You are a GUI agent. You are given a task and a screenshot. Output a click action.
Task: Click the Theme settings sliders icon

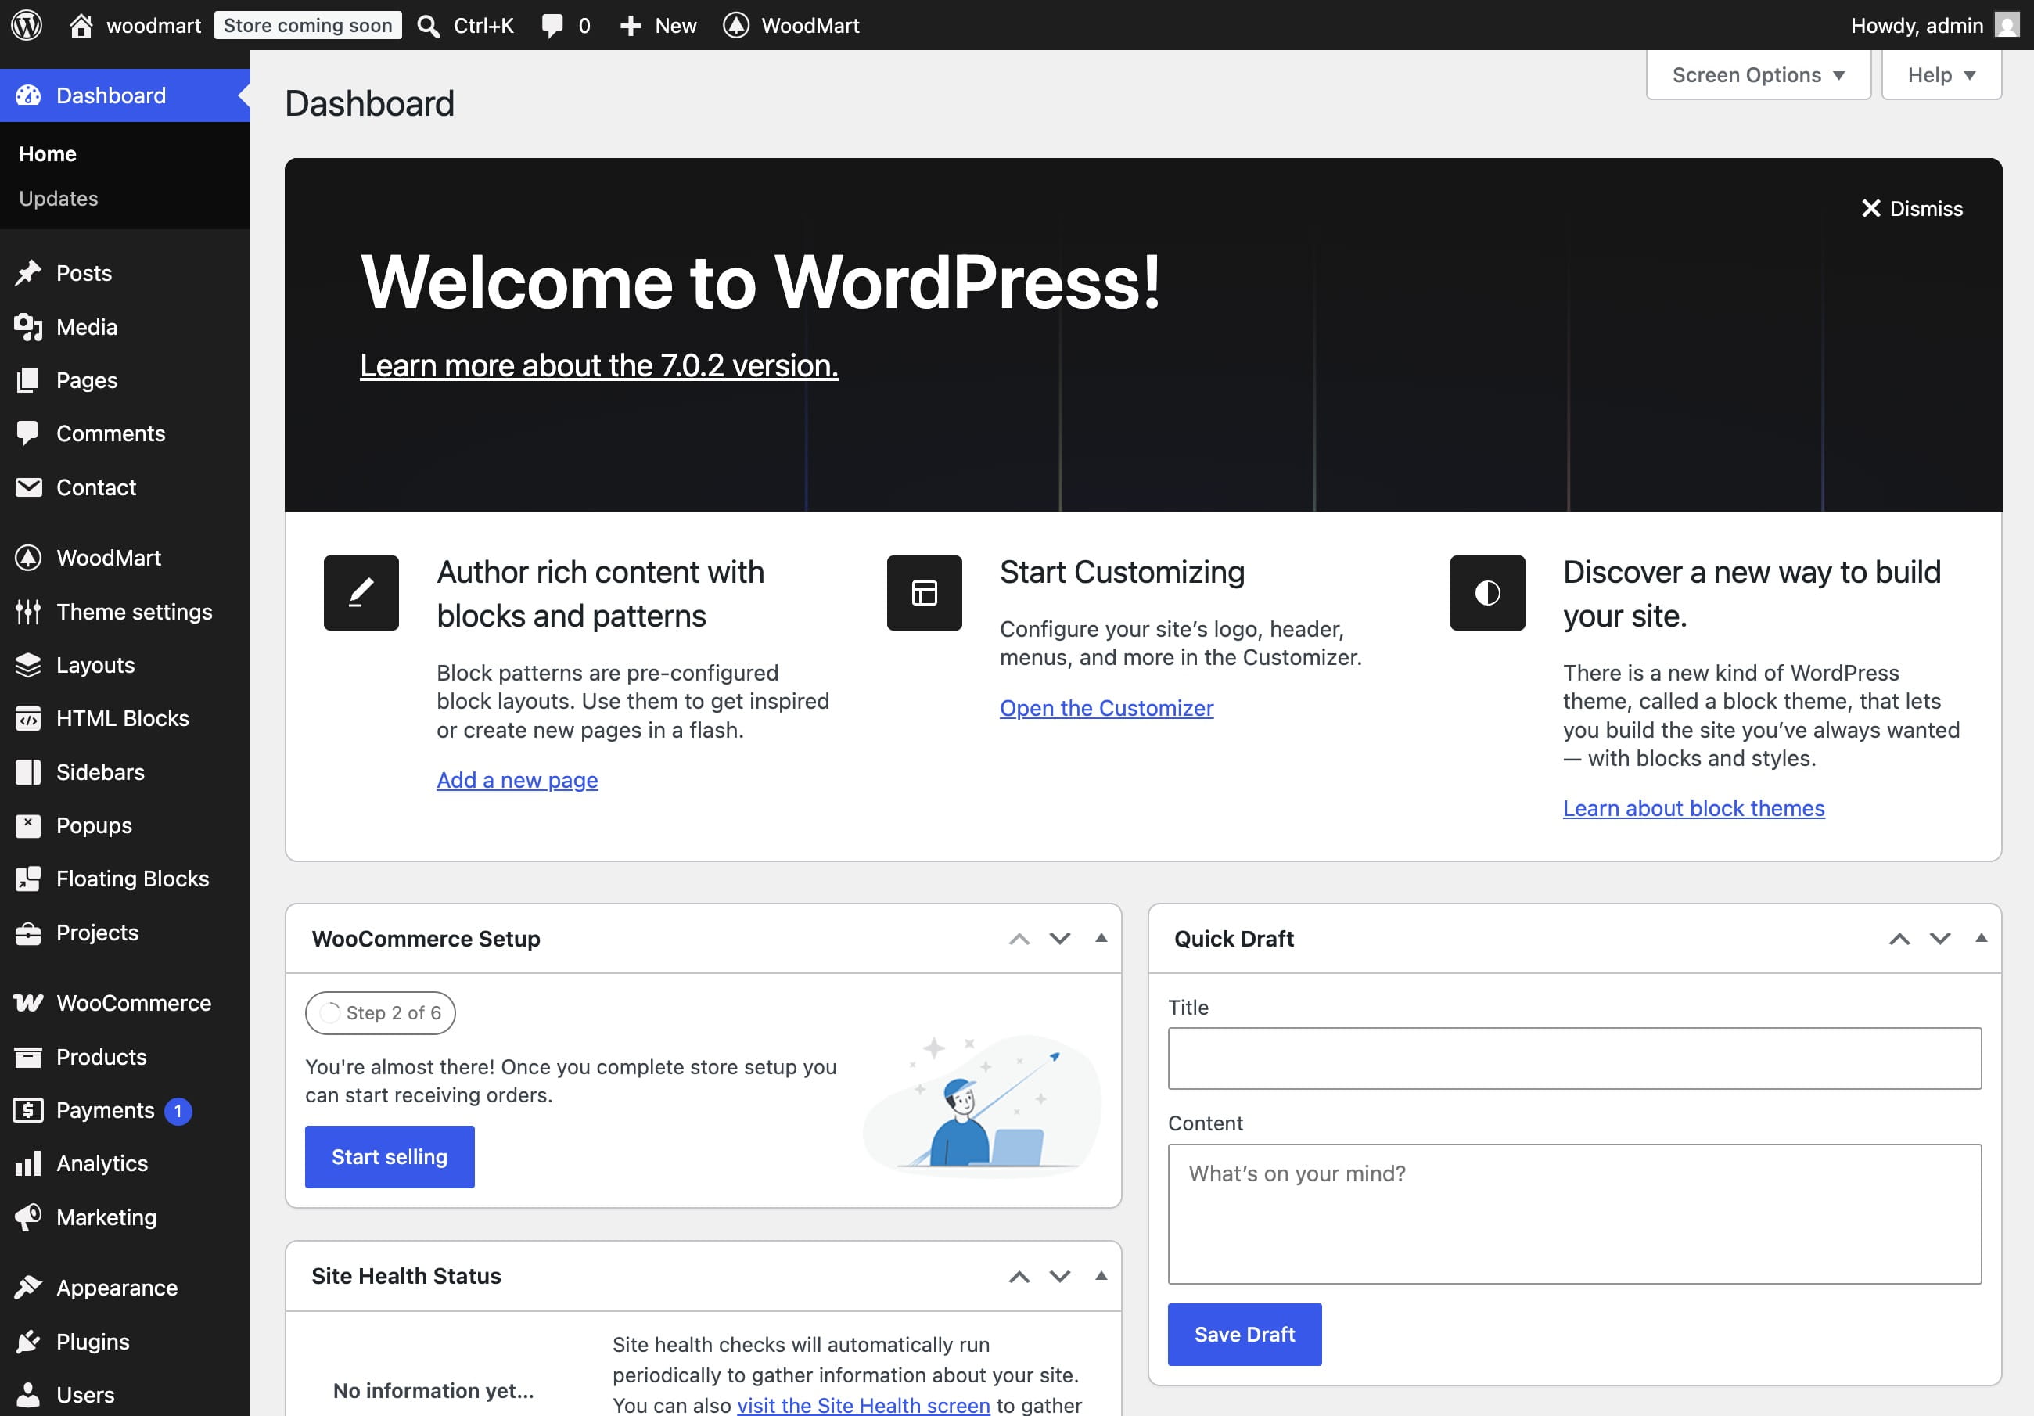[28, 612]
